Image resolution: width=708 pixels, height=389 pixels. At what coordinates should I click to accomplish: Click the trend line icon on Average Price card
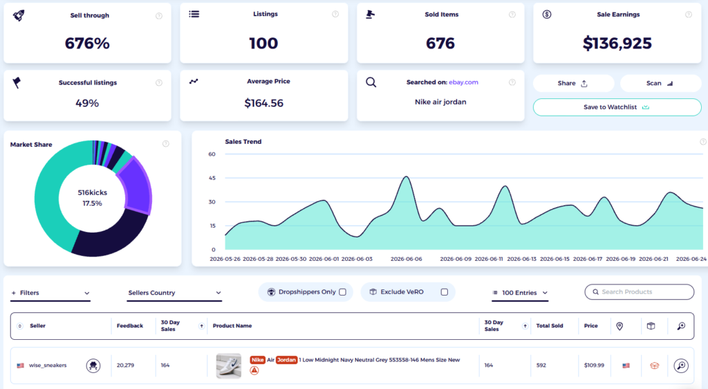(x=194, y=81)
